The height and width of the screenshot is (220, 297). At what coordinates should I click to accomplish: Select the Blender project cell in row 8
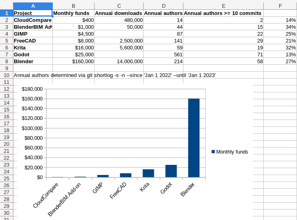click(x=33, y=61)
